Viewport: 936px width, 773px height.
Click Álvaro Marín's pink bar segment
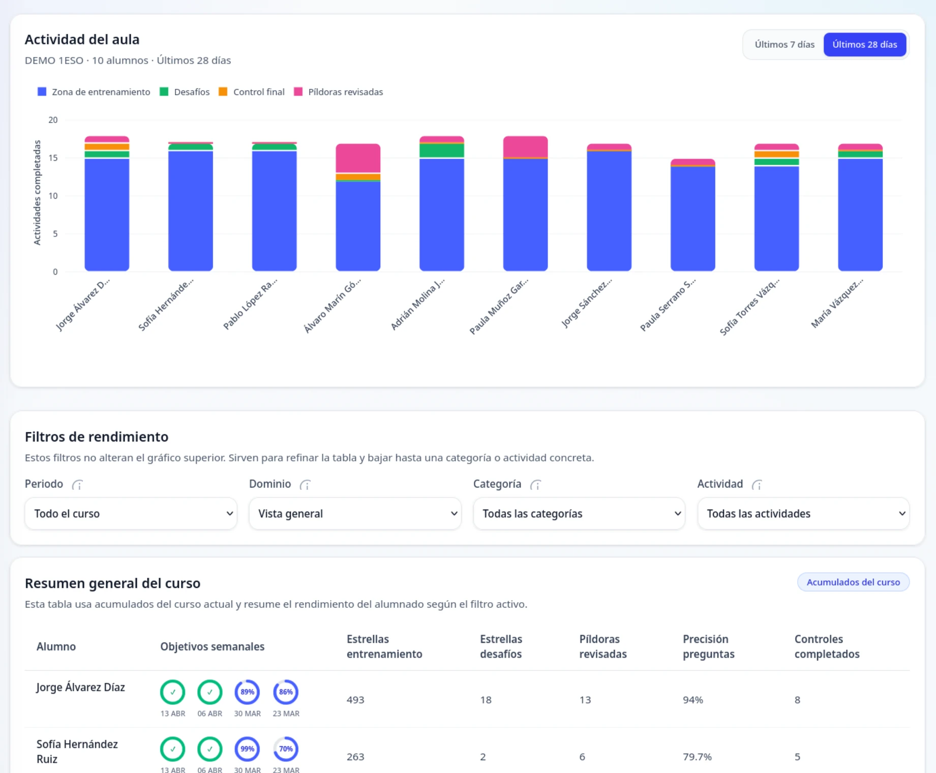(358, 158)
